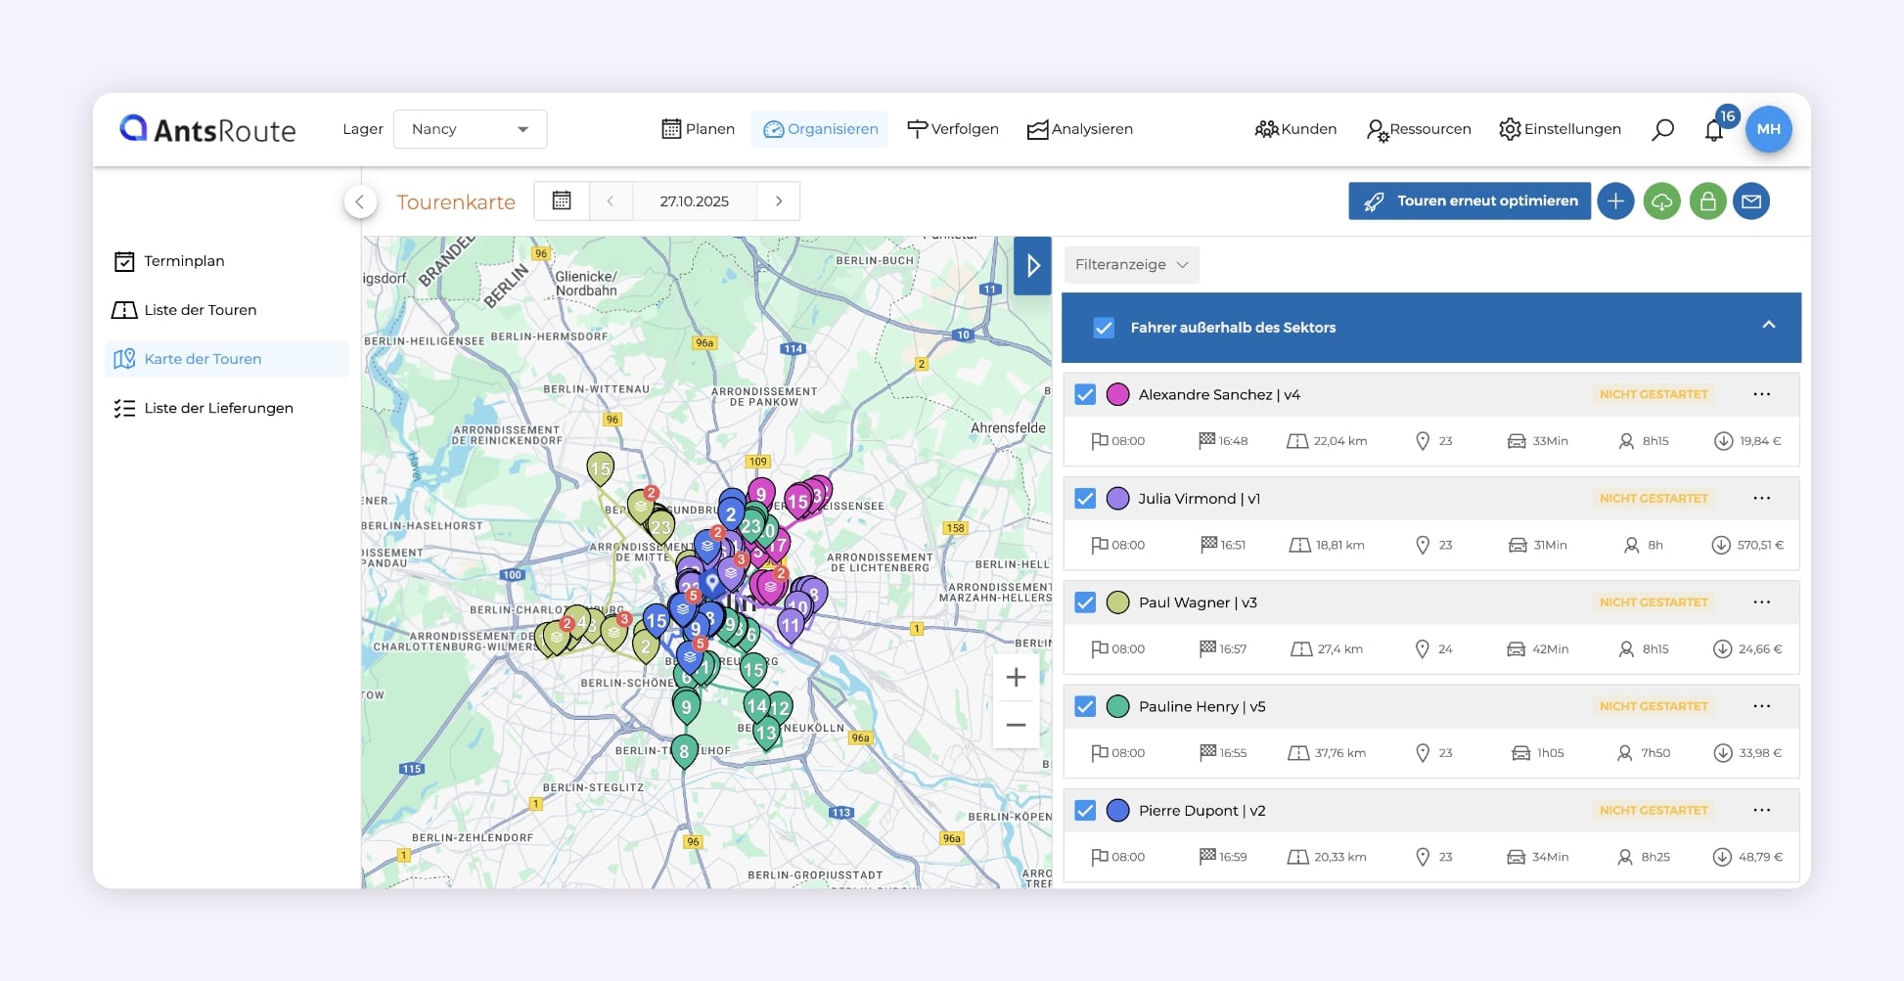This screenshot has width=1904, height=981.
Task: Collapse the Fahrer außerhalb des Sektors section
Action: click(1768, 326)
